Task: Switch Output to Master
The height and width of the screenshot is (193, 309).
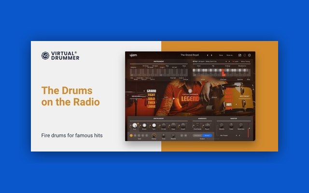Action: pyautogui.click(x=207, y=136)
